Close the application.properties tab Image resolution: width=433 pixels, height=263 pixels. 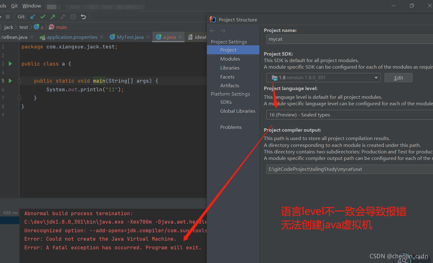(102, 37)
